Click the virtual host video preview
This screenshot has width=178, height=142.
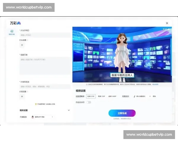tap(122, 54)
